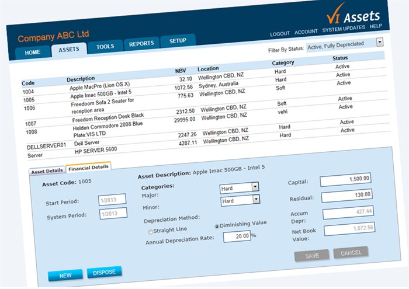Click the Accum Depr field
Screen dimensions: 409x289
tap(348, 213)
